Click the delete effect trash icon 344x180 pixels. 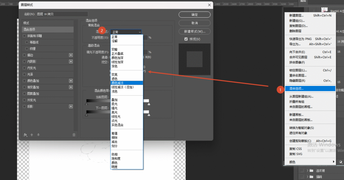point(74,135)
